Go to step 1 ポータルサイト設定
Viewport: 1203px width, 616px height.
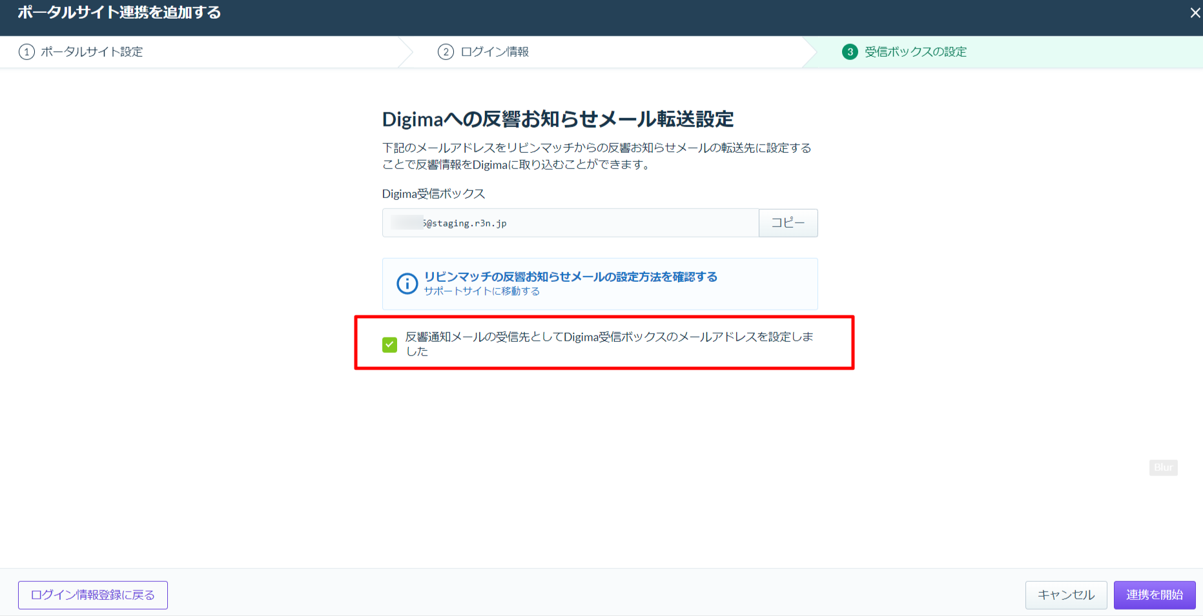click(x=81, y=52)
